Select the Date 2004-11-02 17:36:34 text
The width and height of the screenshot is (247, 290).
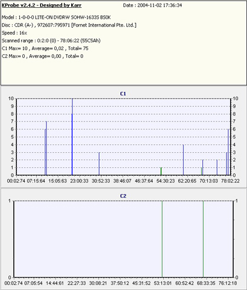[152, 5]
